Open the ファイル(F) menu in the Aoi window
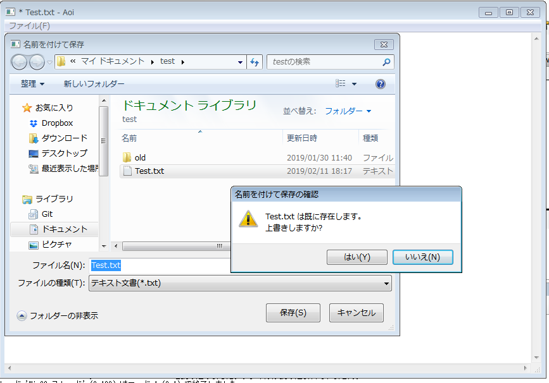This screenshot has height=383, width=549. (x=29, y=26)
